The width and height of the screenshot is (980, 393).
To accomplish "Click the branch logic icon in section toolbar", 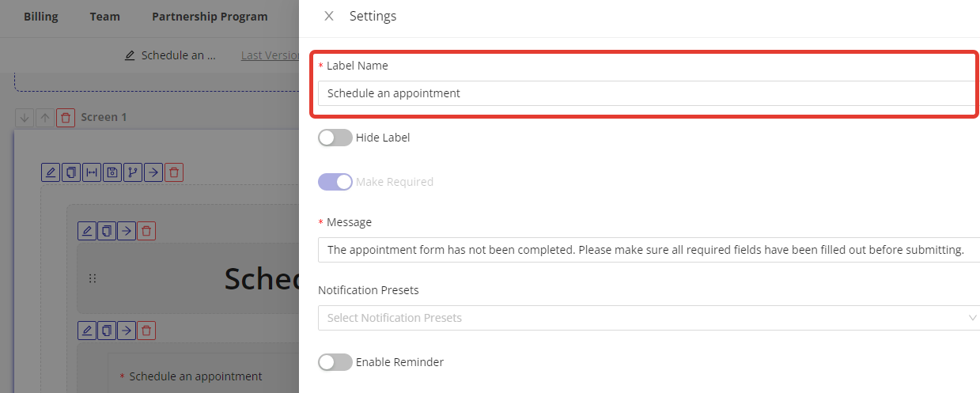I will (x=133, y=172).
